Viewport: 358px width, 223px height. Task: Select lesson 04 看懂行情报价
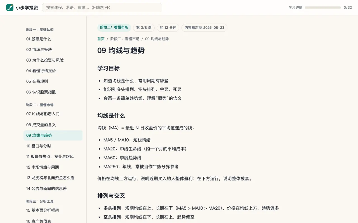click(53, 71)
